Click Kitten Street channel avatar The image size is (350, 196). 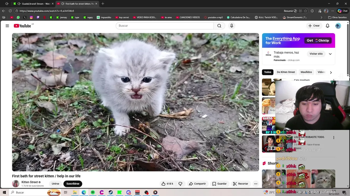pos(16,184)
